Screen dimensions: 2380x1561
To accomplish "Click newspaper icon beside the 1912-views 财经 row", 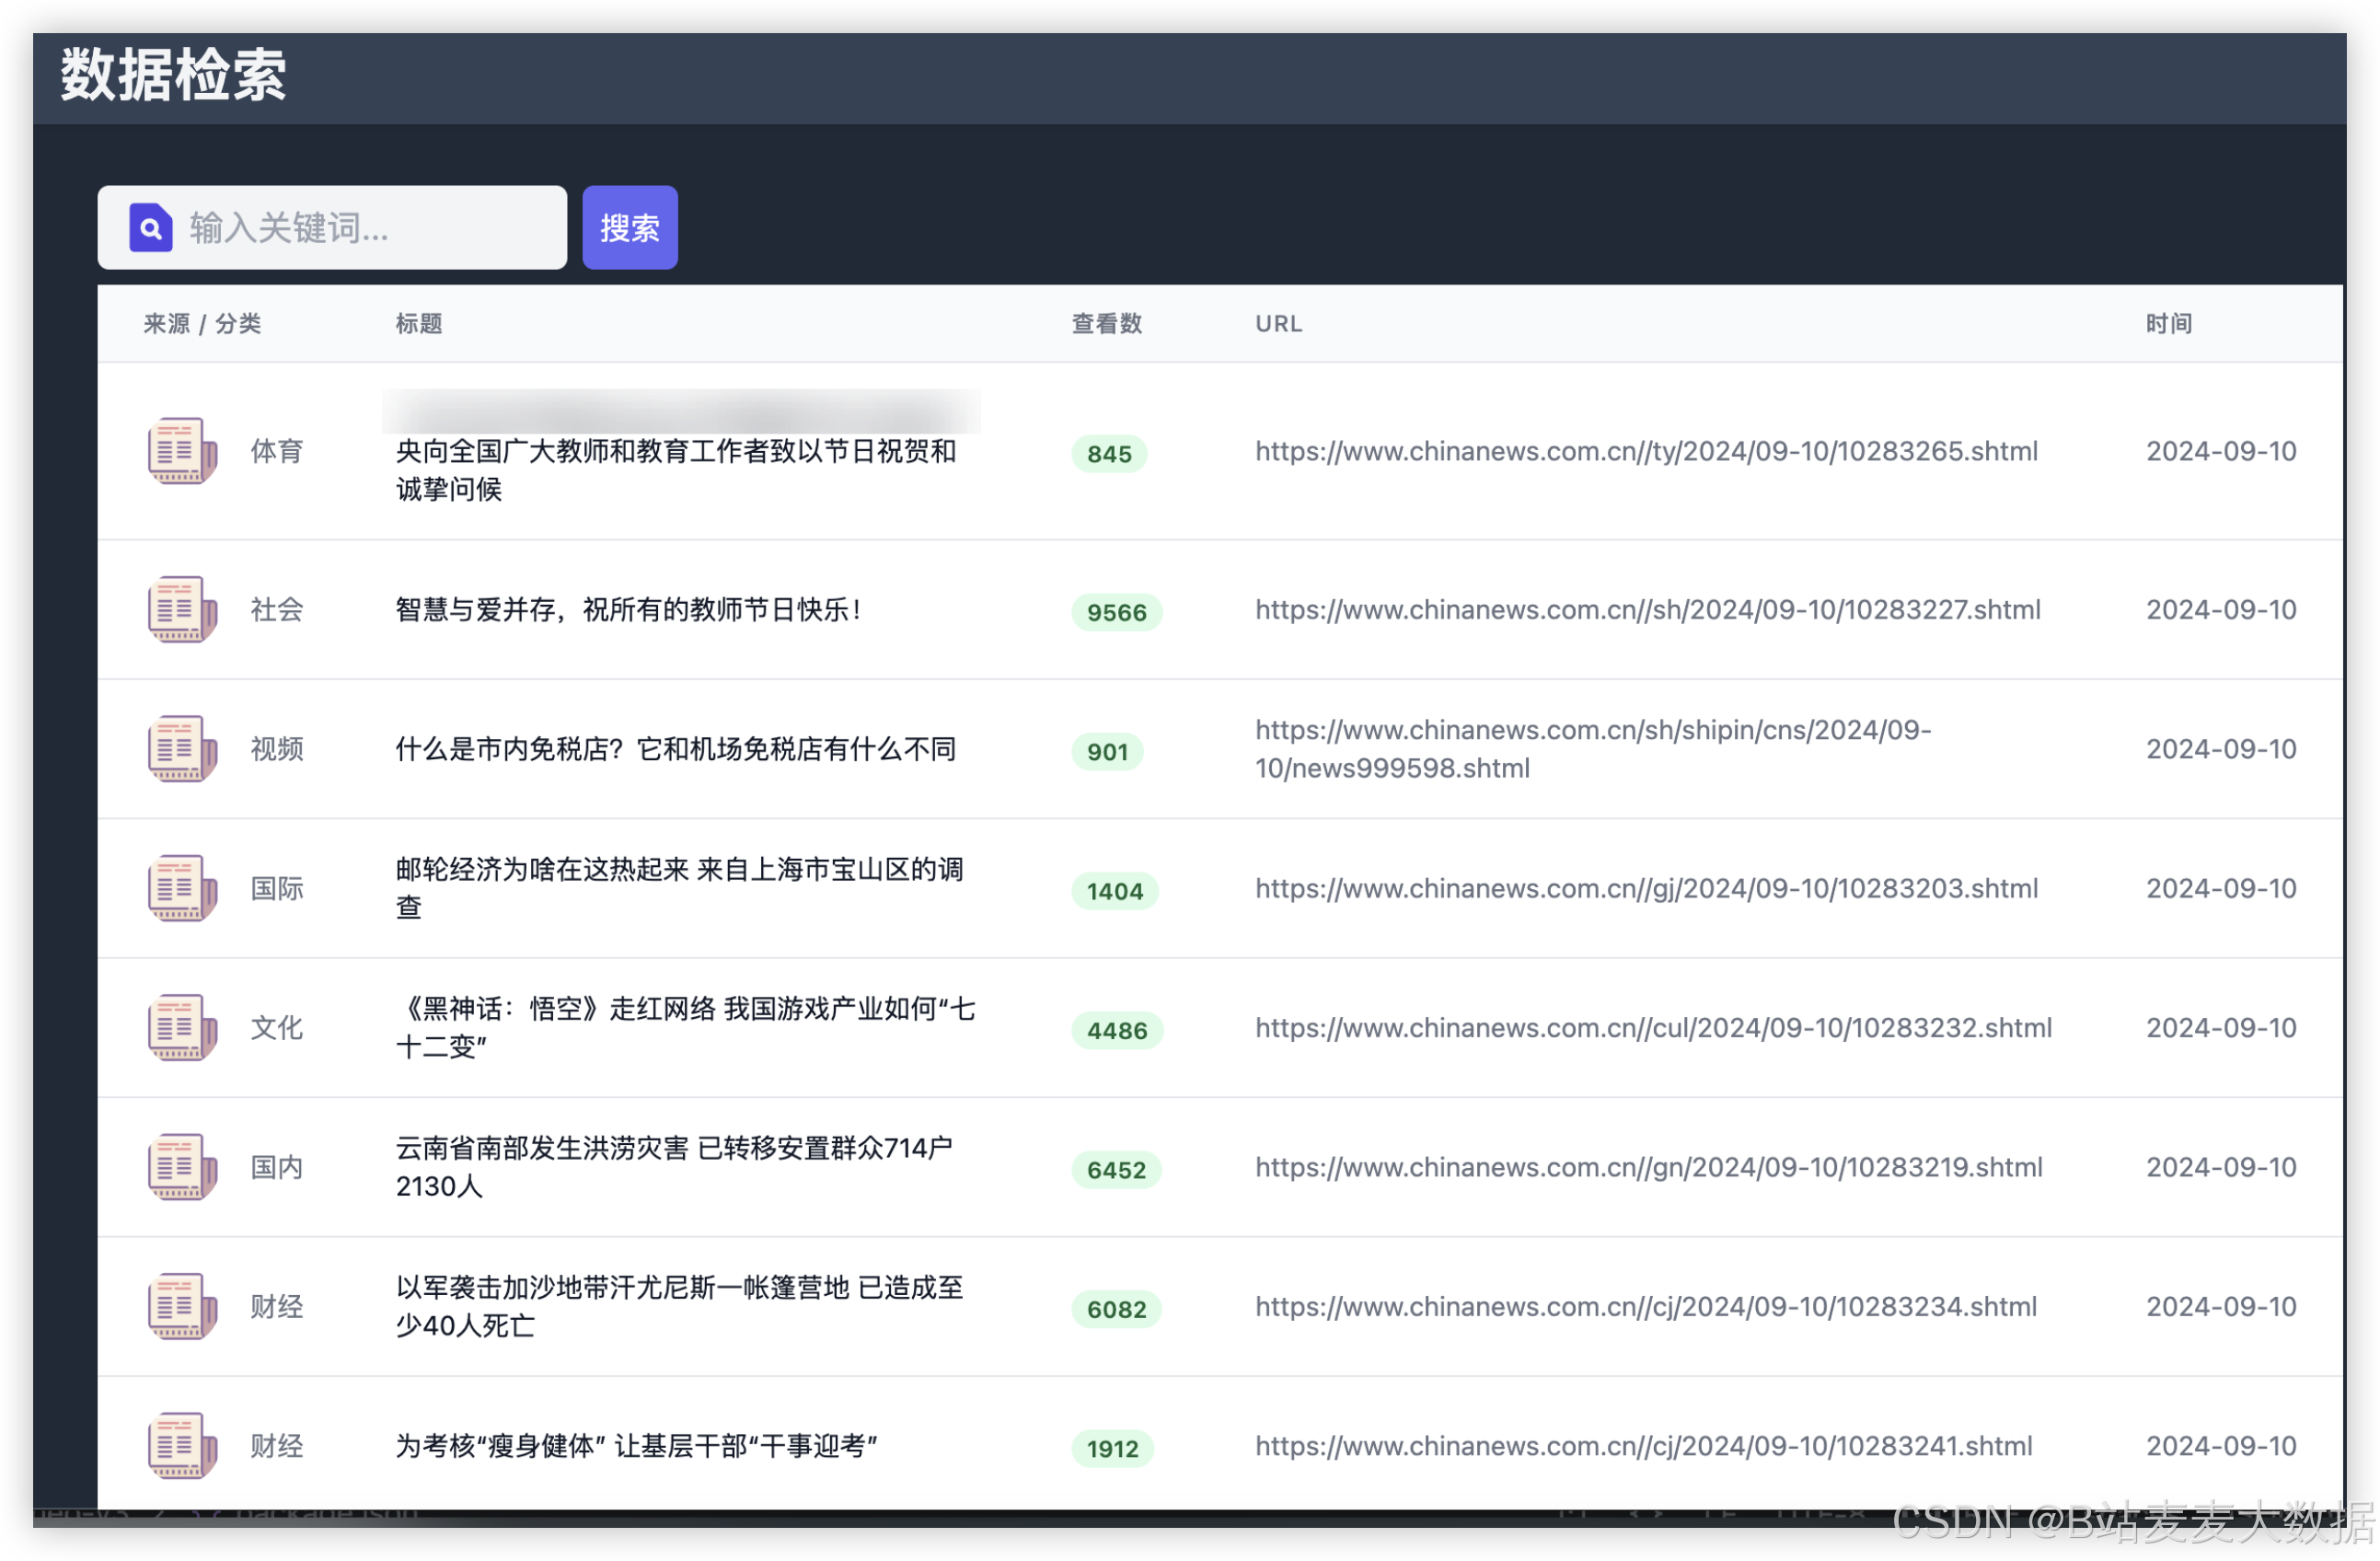I will [182, 1445].
